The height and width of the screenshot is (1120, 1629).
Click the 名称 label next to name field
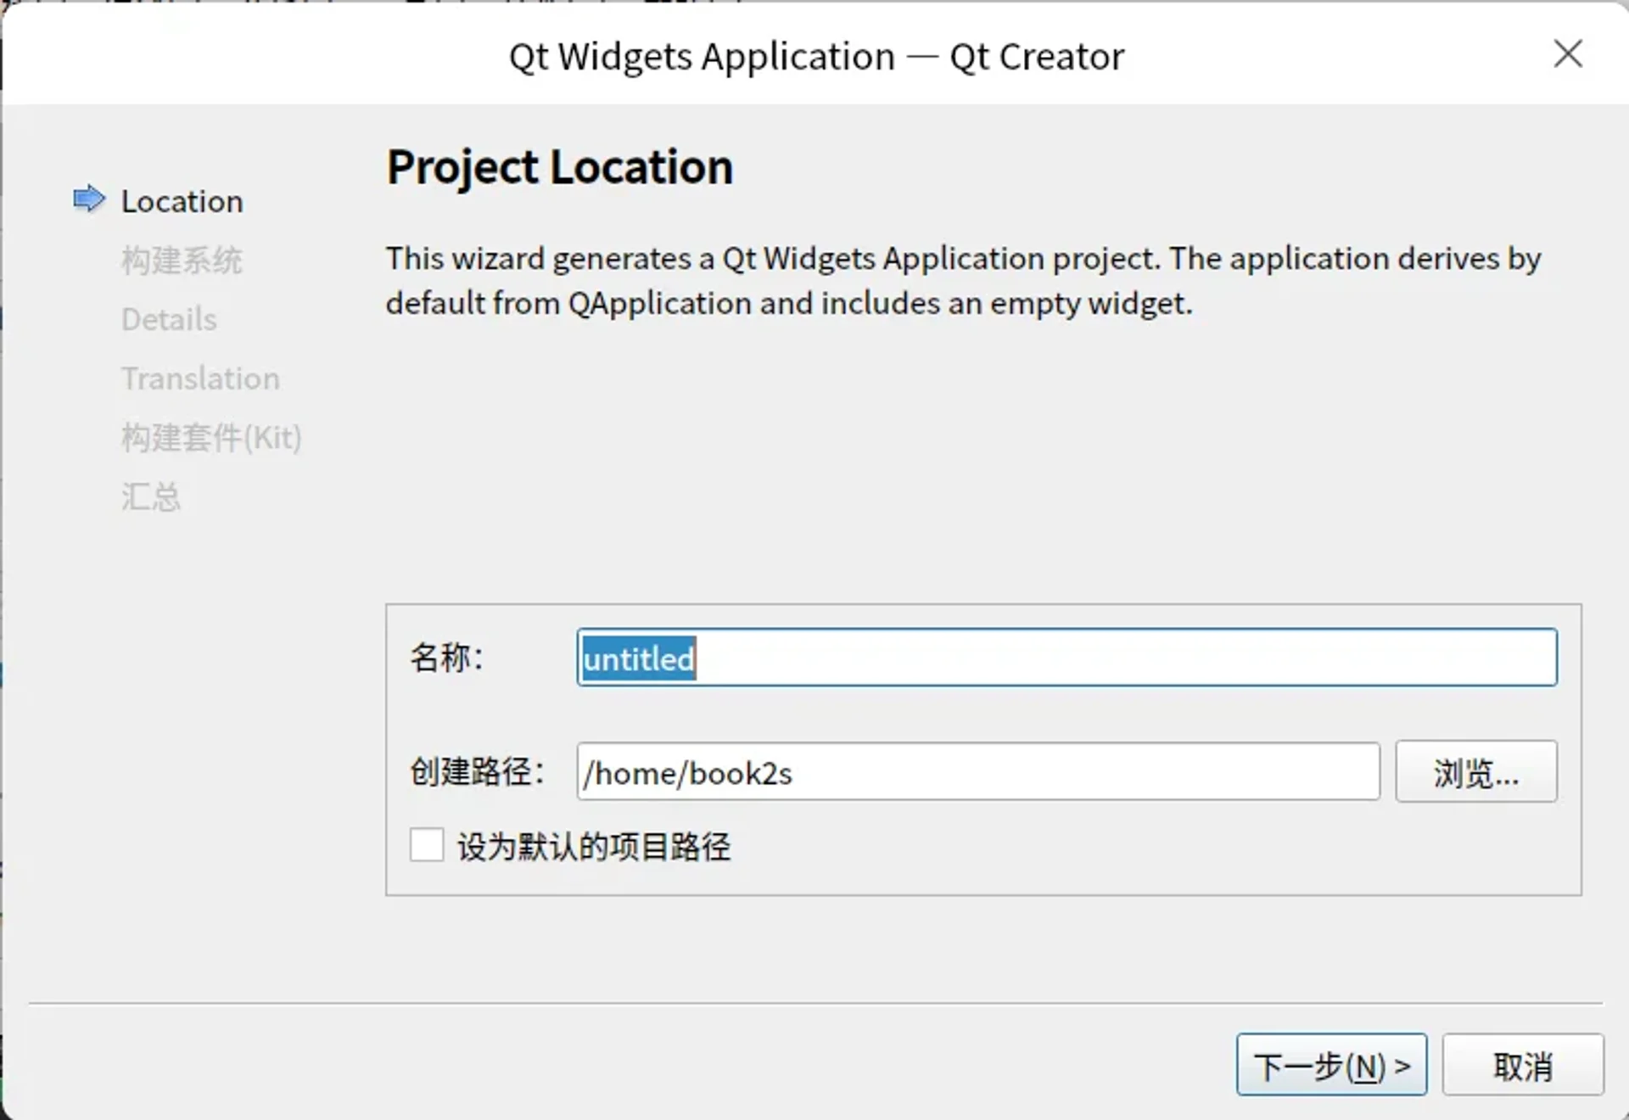point(448,655)
